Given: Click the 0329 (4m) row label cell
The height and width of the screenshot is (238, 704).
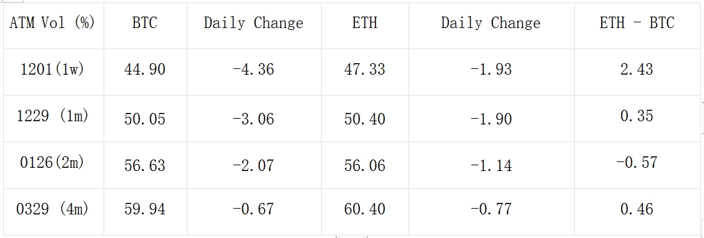Looking at the screenshot, I should point(54,212).
